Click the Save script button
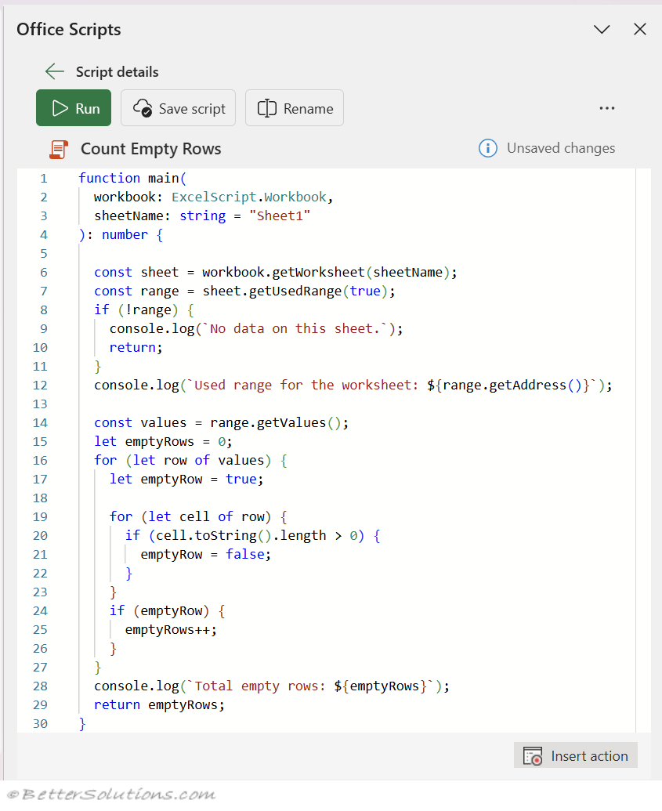The width and height of the screenshot is (662, 811). pyautogui.click(x=178, y=108)
